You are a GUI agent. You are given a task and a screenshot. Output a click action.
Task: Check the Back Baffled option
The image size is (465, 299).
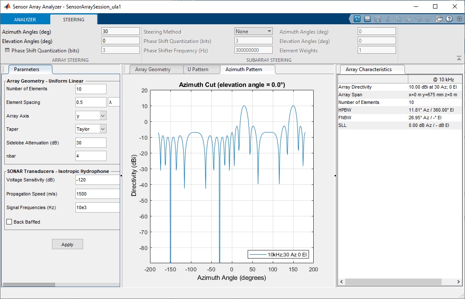tap(9, 222)
